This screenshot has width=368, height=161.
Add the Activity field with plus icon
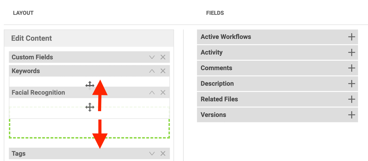pos(351,52)
